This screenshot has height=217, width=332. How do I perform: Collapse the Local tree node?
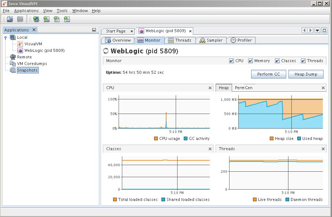coord(5,38)
